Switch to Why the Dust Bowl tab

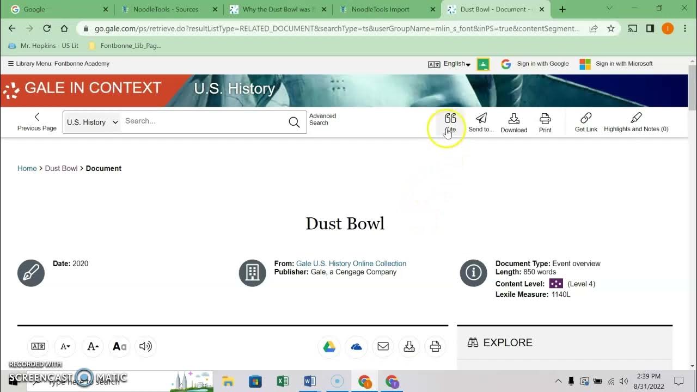278,9
